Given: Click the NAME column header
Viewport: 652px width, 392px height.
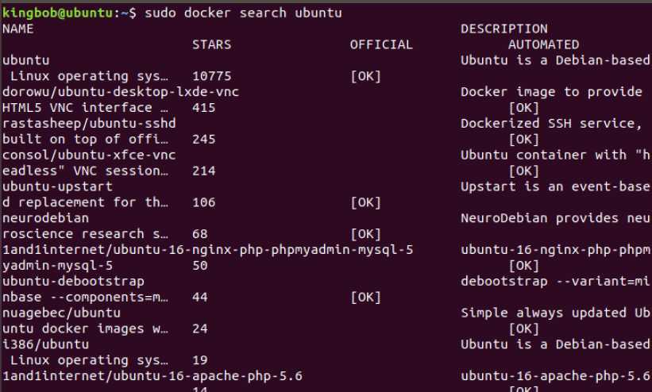Looking at the screenshot, I should click(18, 29).
